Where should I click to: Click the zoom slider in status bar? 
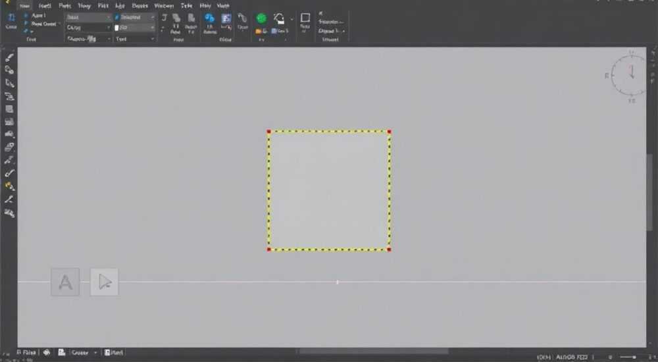[x=628, y=357]
